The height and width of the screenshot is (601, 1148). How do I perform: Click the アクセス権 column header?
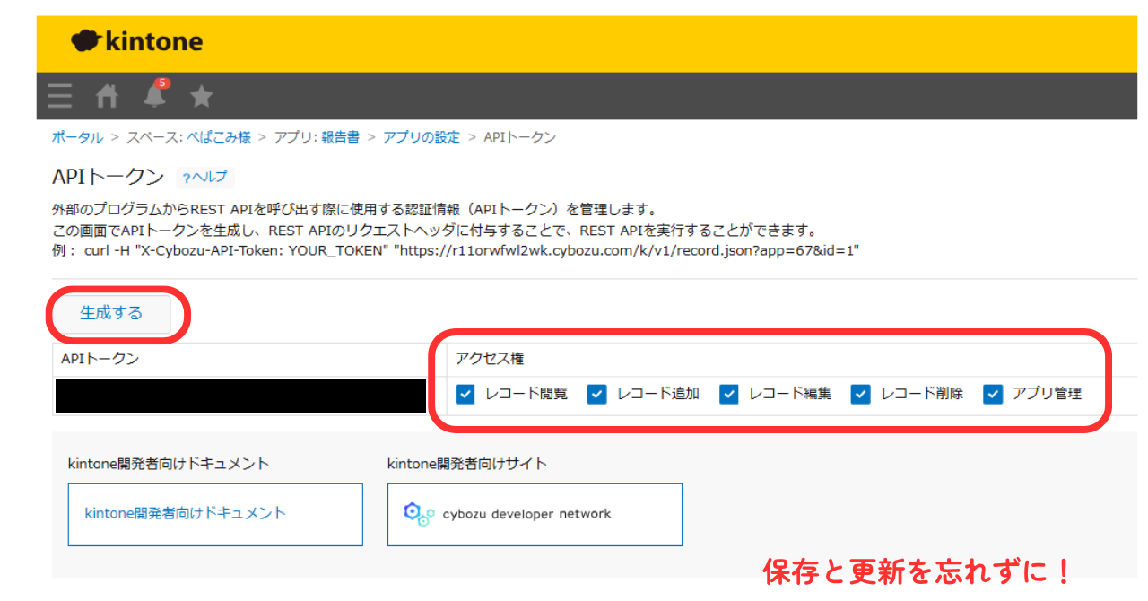pyautogui.click(x=490, y=359)
